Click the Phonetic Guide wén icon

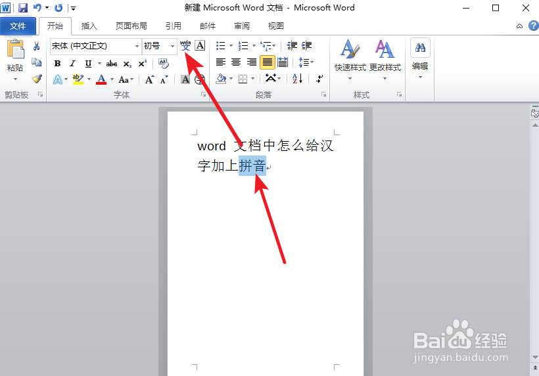[185, 45]
